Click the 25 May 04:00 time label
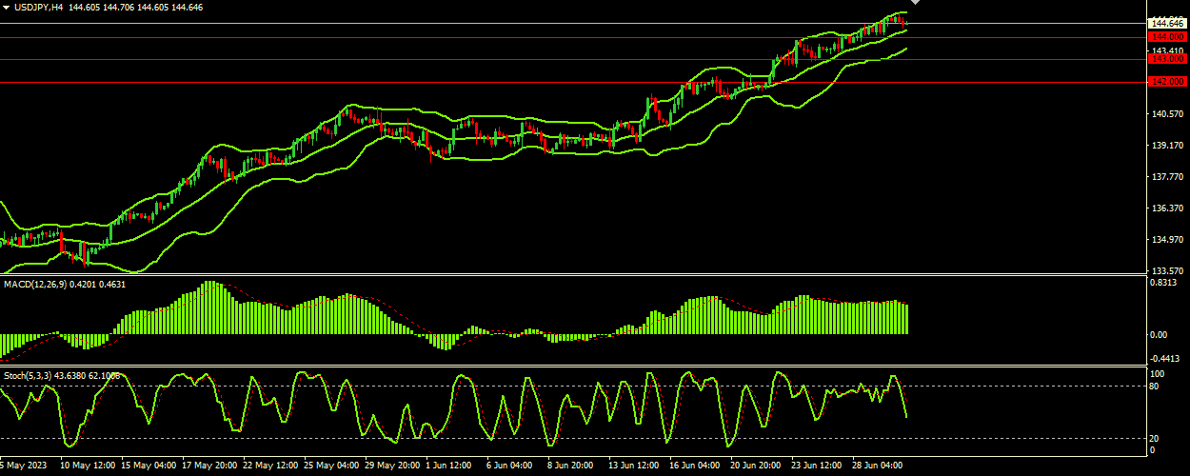 coord(332,466)
